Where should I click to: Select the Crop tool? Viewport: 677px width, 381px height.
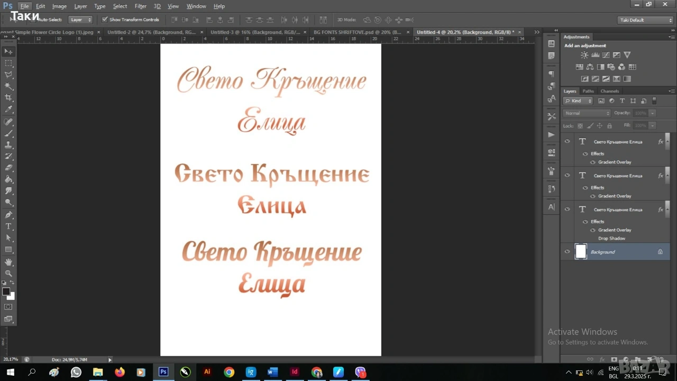click(8, 98)
